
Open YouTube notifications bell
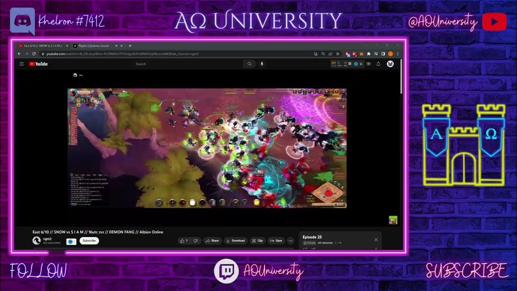(x=378, y=64)
